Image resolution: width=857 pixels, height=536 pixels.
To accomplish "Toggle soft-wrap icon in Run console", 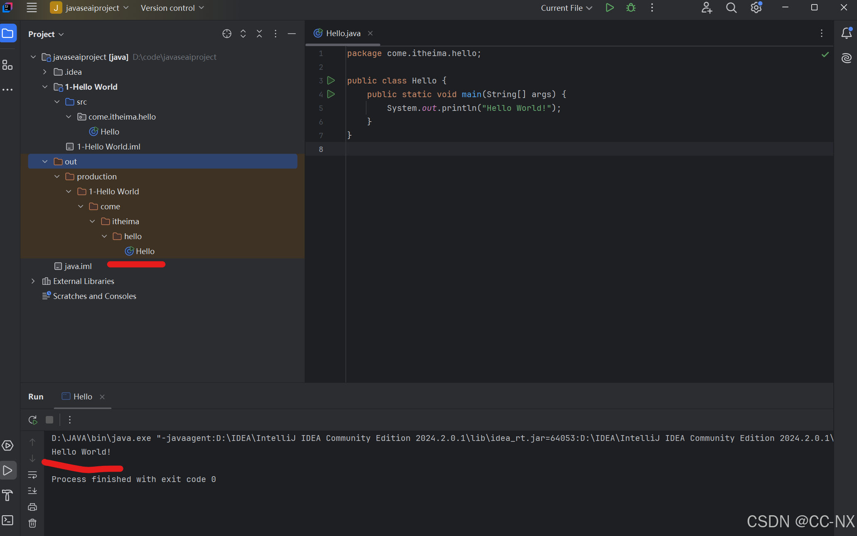I will click(x=32, y=475).
